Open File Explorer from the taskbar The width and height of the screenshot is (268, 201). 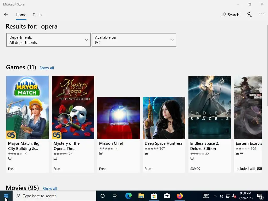click(x=141, y=196)
